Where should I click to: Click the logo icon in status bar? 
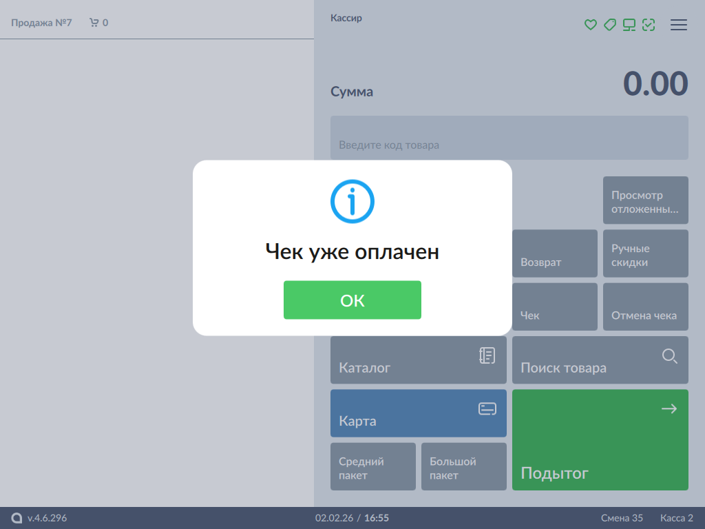[17, 518]
